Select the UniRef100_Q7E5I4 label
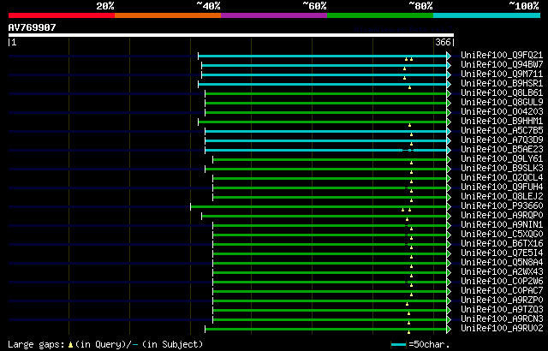The width and height of the screenshot is (548, 351). 502,253
